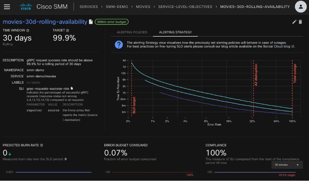This screenshot has width=309, height=181.
Task: Click the help icon next to Time Window
Action: pyautogui.click(x=28, y=30)
